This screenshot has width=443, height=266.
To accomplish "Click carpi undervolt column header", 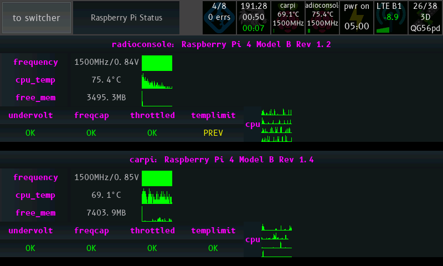I will (x=30, y=231).
